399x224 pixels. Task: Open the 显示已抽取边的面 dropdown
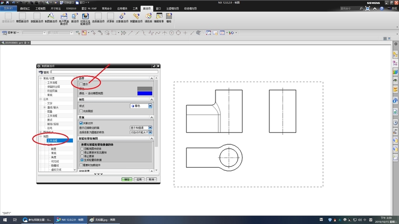click(141, 128)
